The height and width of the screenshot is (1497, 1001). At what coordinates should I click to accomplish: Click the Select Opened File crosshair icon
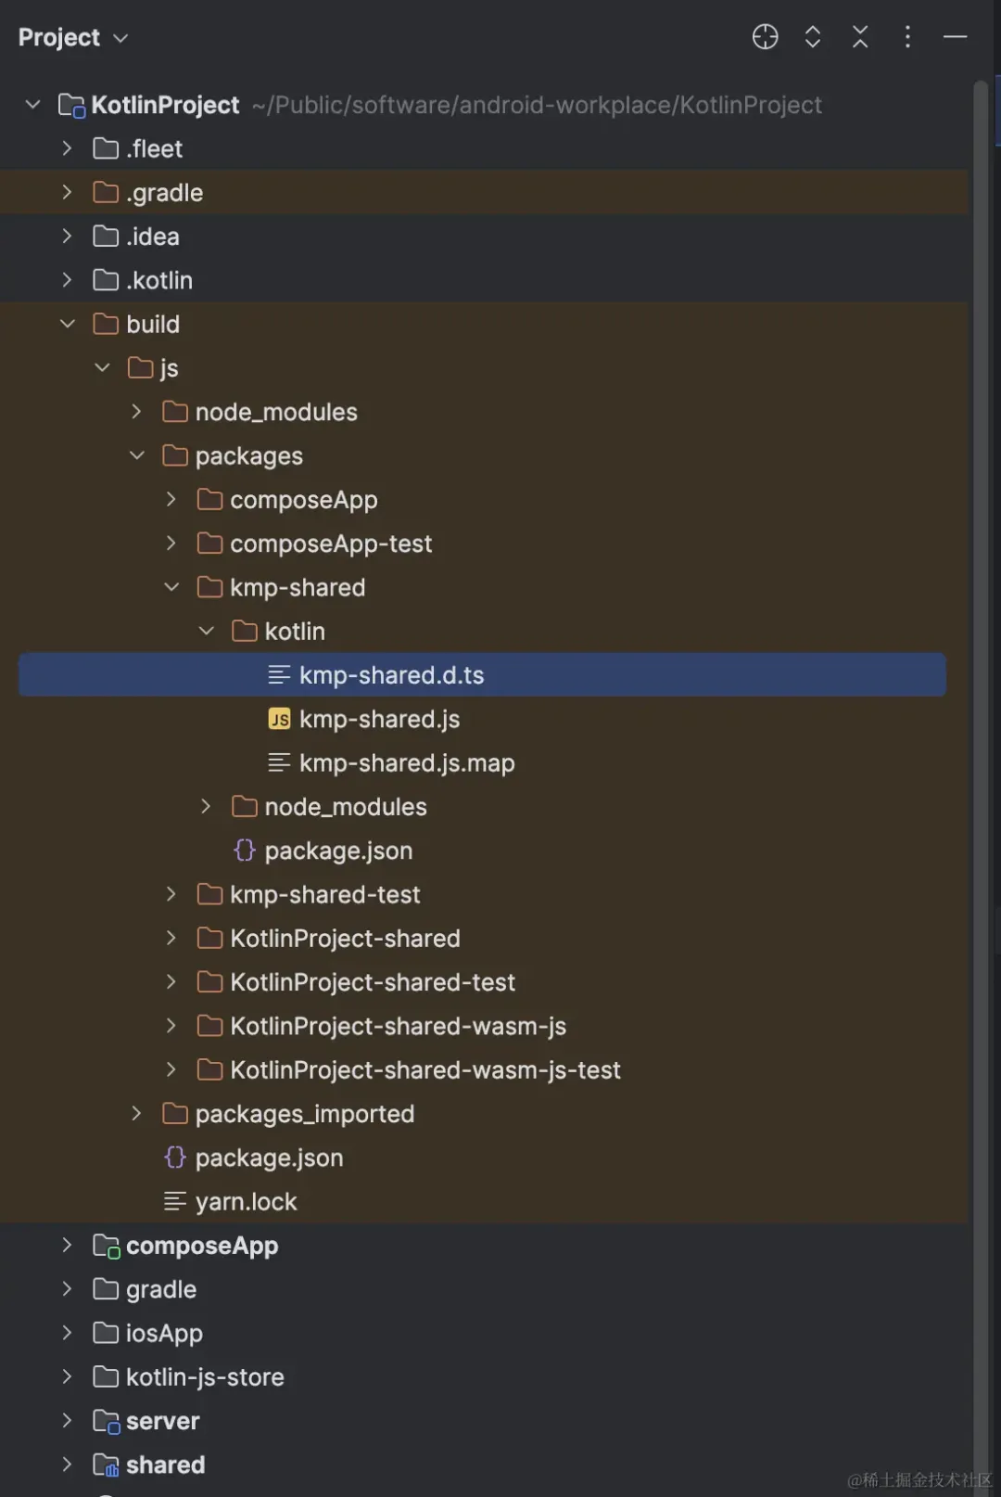pos(765,37)
